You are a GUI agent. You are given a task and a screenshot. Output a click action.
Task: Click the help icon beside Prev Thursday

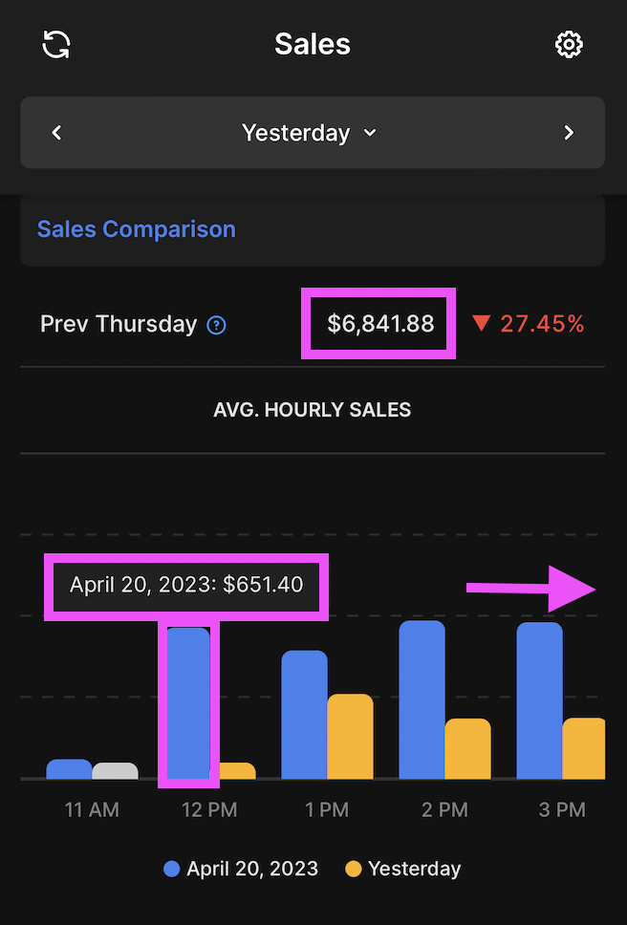click(217, 325)
